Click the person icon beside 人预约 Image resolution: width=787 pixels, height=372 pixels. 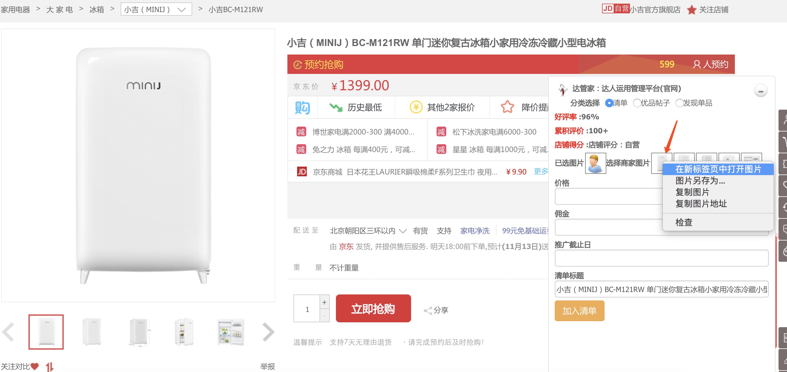coord(697,65)
